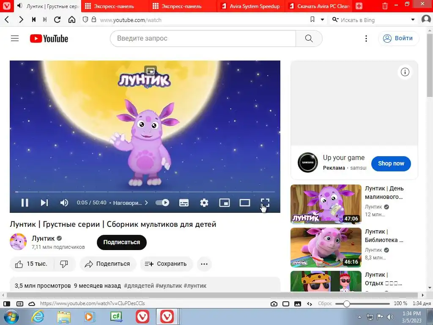The height and width of the screenshot is (325, 433).
Task: Go to the home page
Action: (x=72, y=19)
